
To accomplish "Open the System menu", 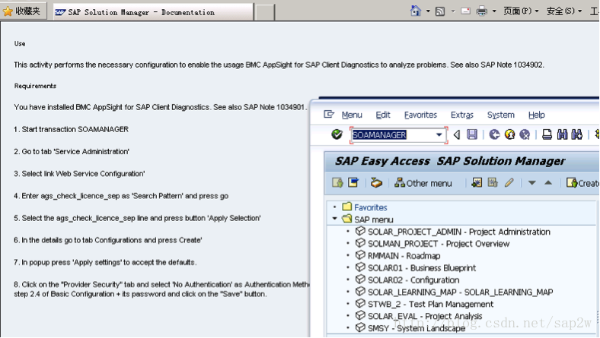I will coord(500,115).
